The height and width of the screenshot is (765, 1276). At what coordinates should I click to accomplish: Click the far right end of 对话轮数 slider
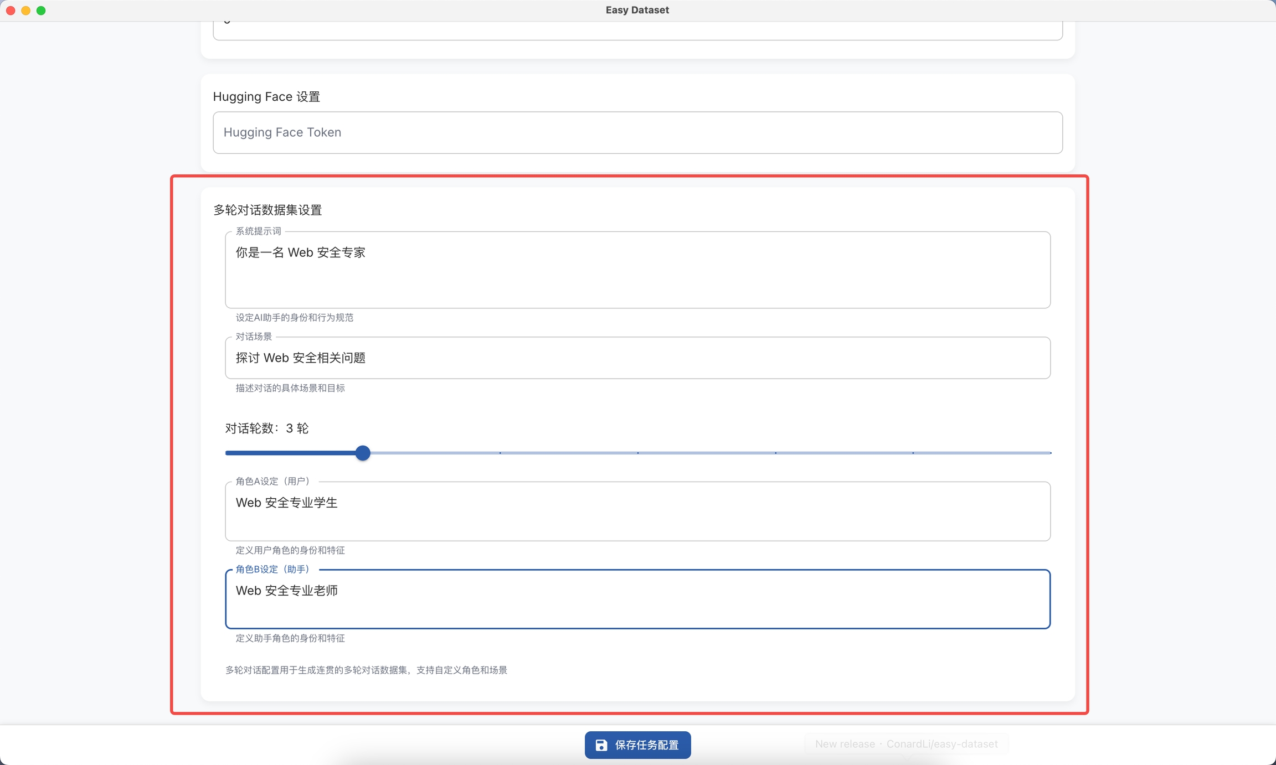click(x=1050, y=453)
